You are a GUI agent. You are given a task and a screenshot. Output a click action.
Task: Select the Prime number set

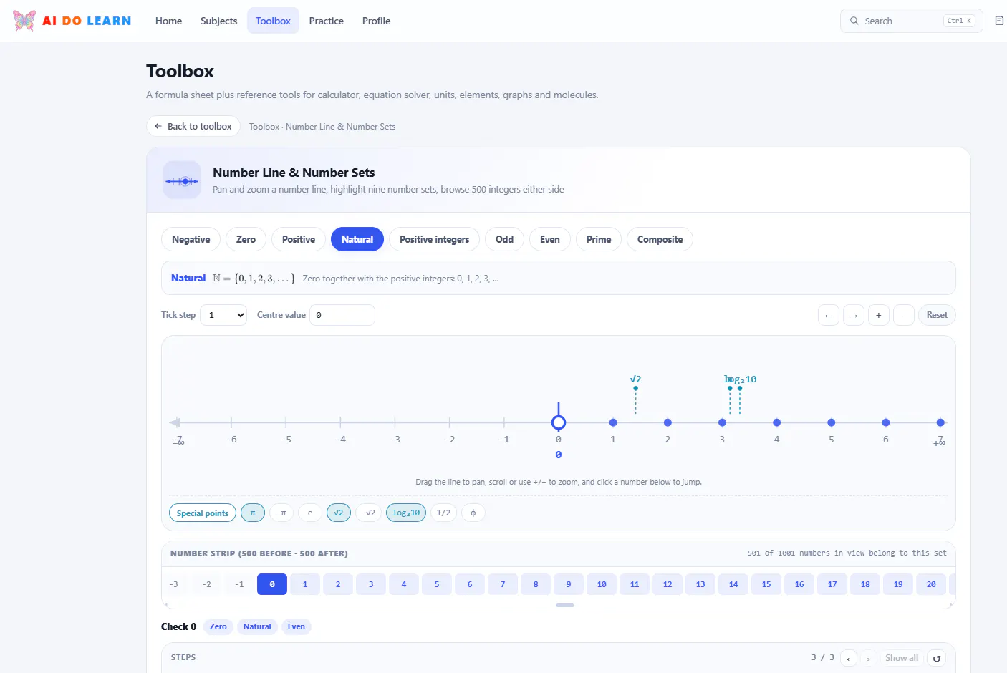coord(599,239)
